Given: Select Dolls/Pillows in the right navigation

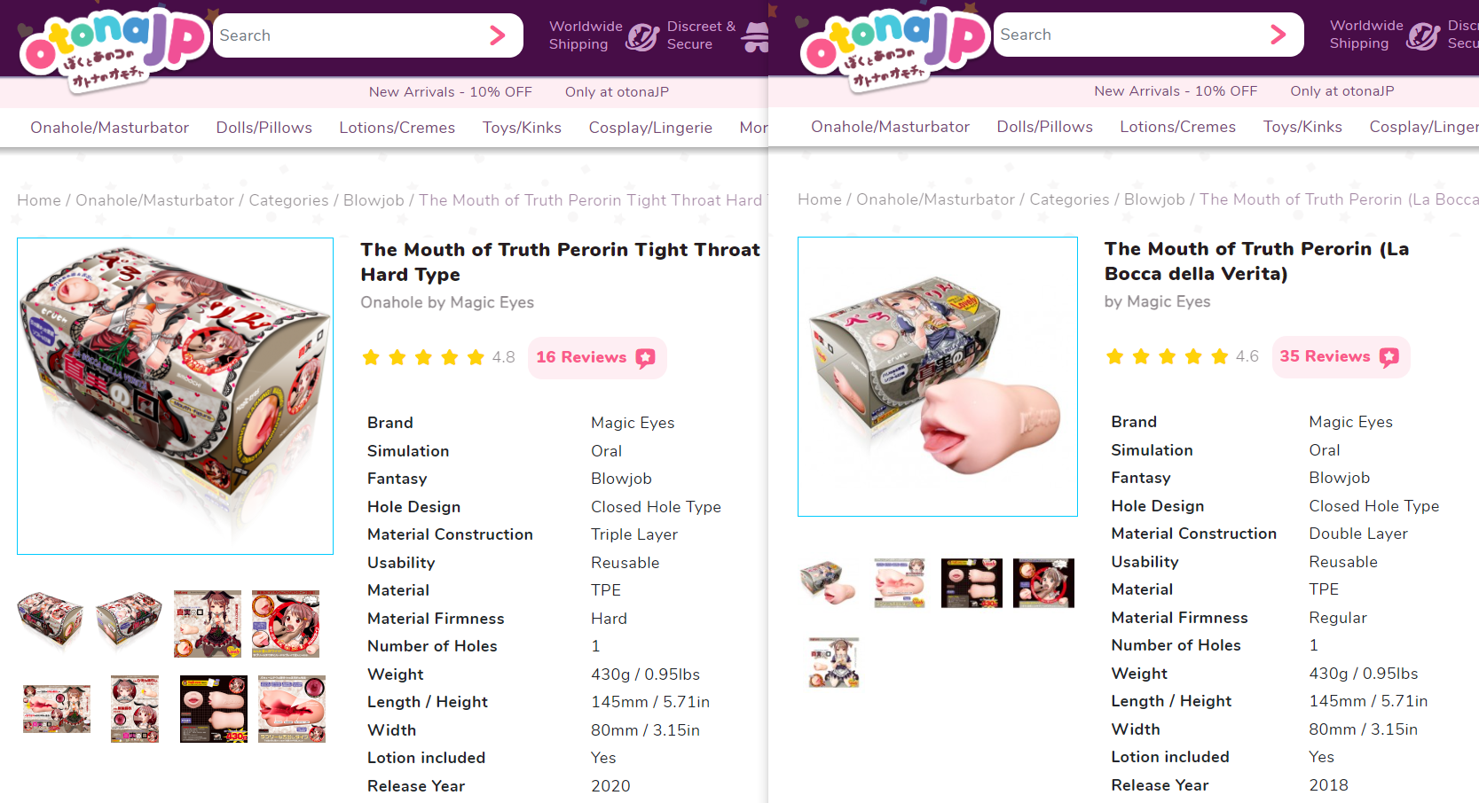Looking at the screenshot, I should point(1045,127).
